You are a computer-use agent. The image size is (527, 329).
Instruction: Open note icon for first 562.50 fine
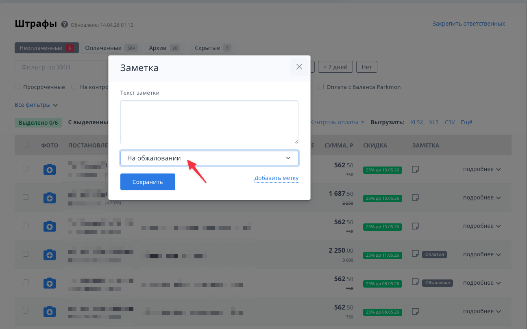[x=415, y=169]
